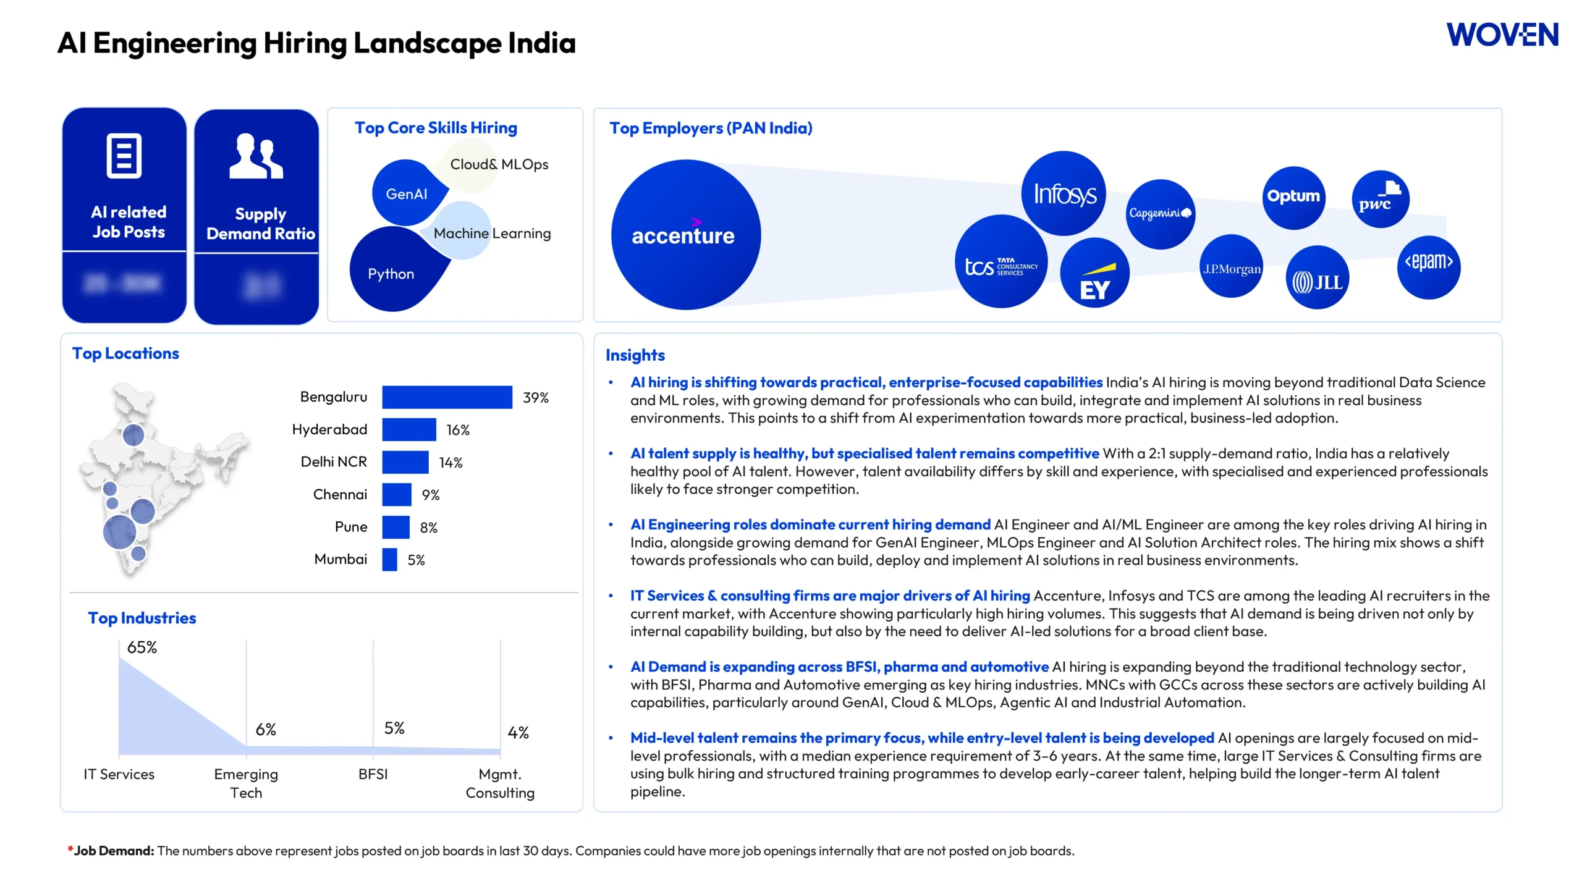The image size is (1582, 889).
Task: Click the Delhi NCR 14% bar
Action: click(405, 462)
